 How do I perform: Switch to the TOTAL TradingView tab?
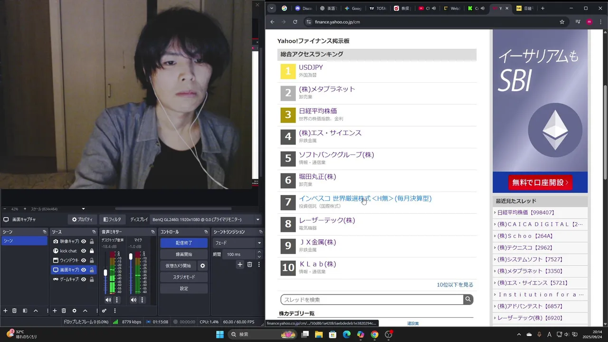tap(378, 8)
